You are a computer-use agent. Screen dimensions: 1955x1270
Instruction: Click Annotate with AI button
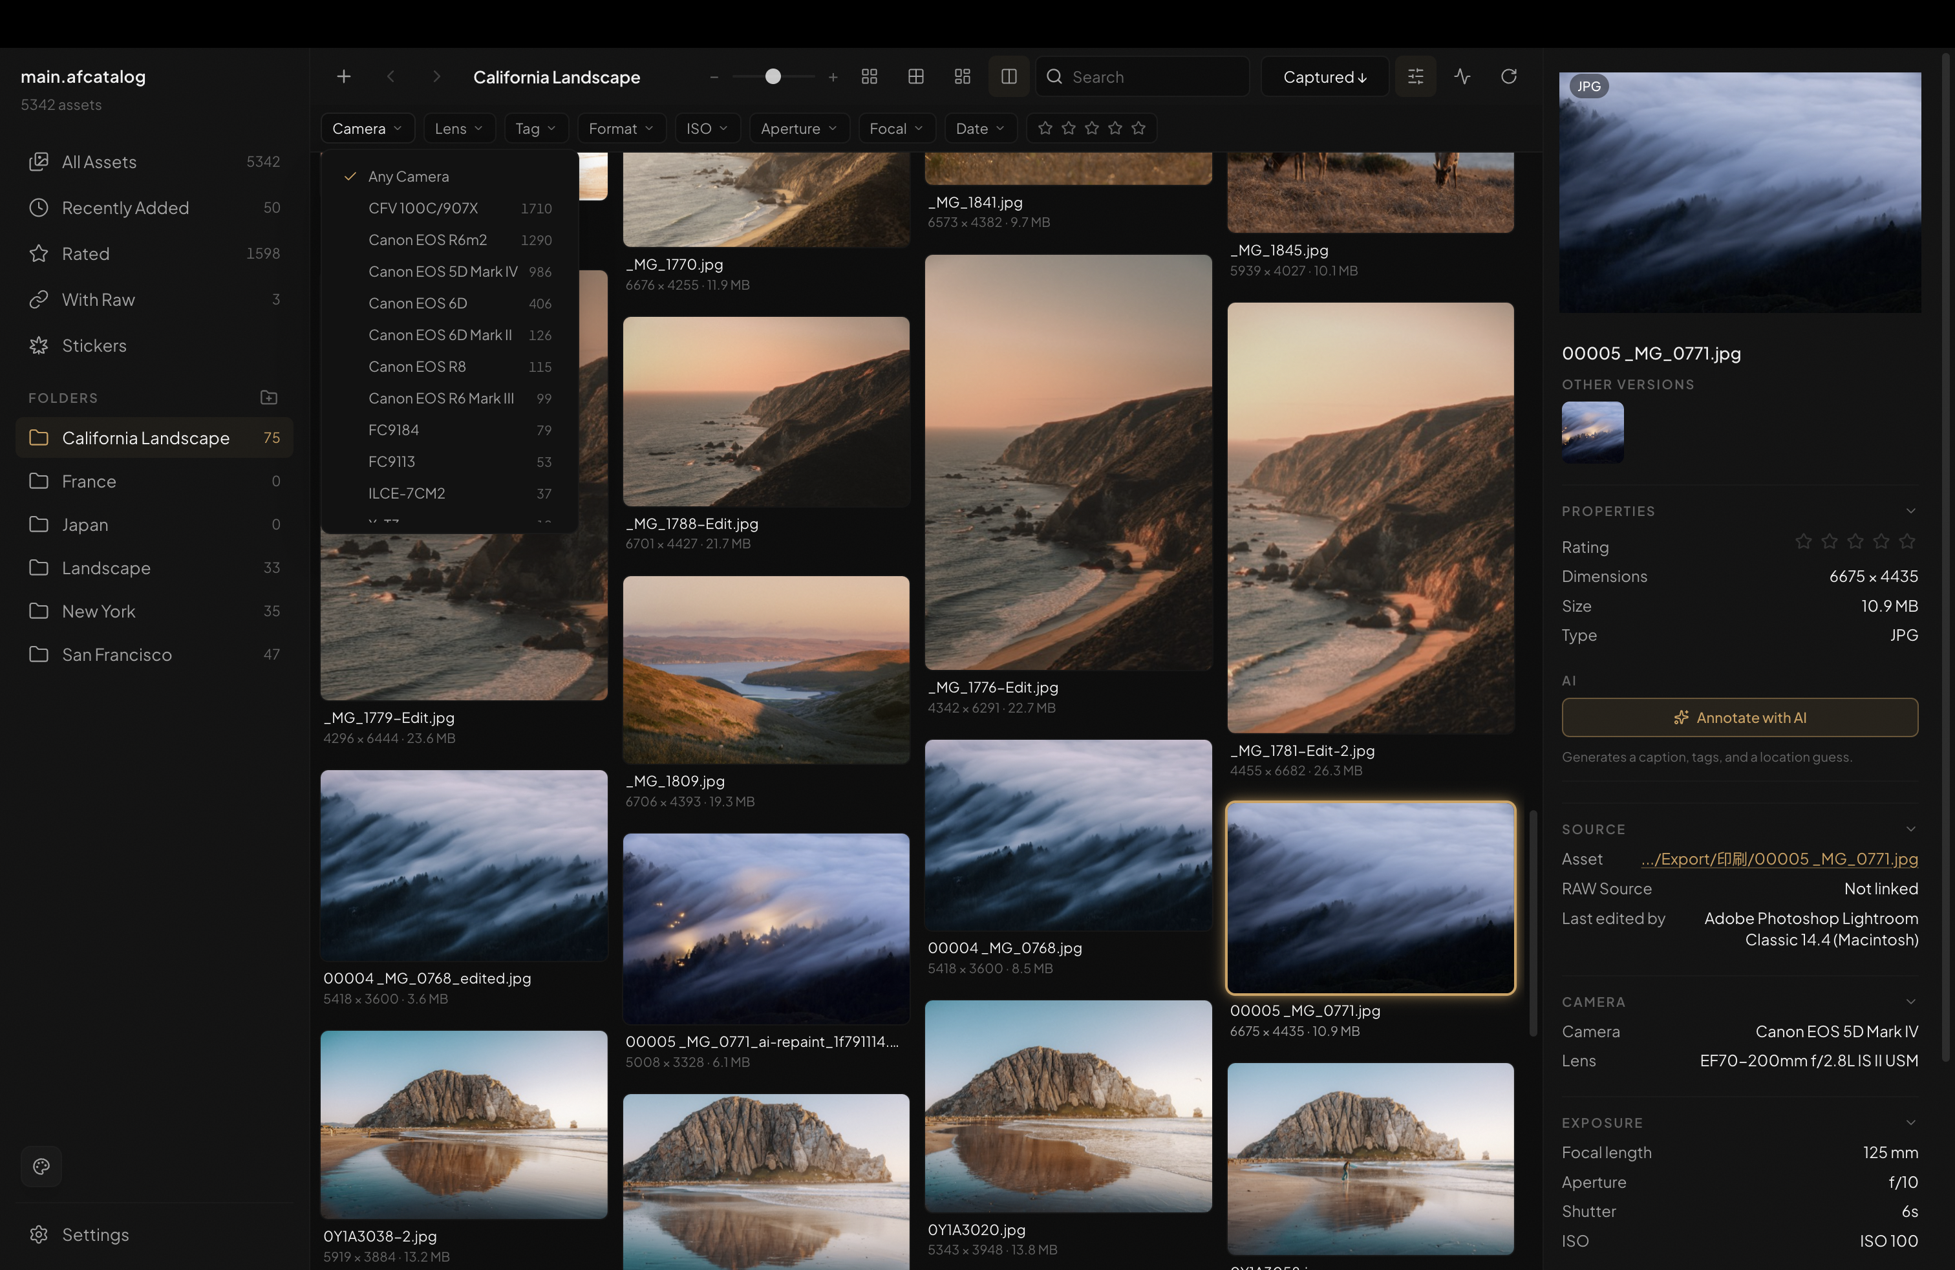point(1740,717)
